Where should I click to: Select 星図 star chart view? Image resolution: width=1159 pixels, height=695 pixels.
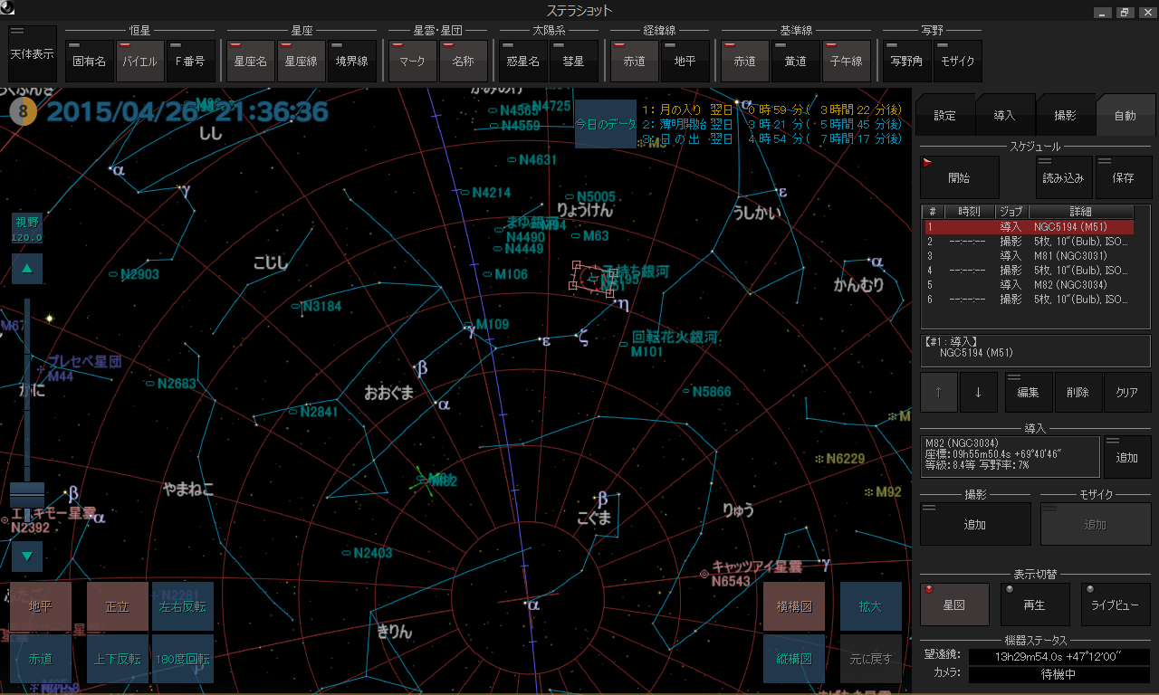point(954,605)
